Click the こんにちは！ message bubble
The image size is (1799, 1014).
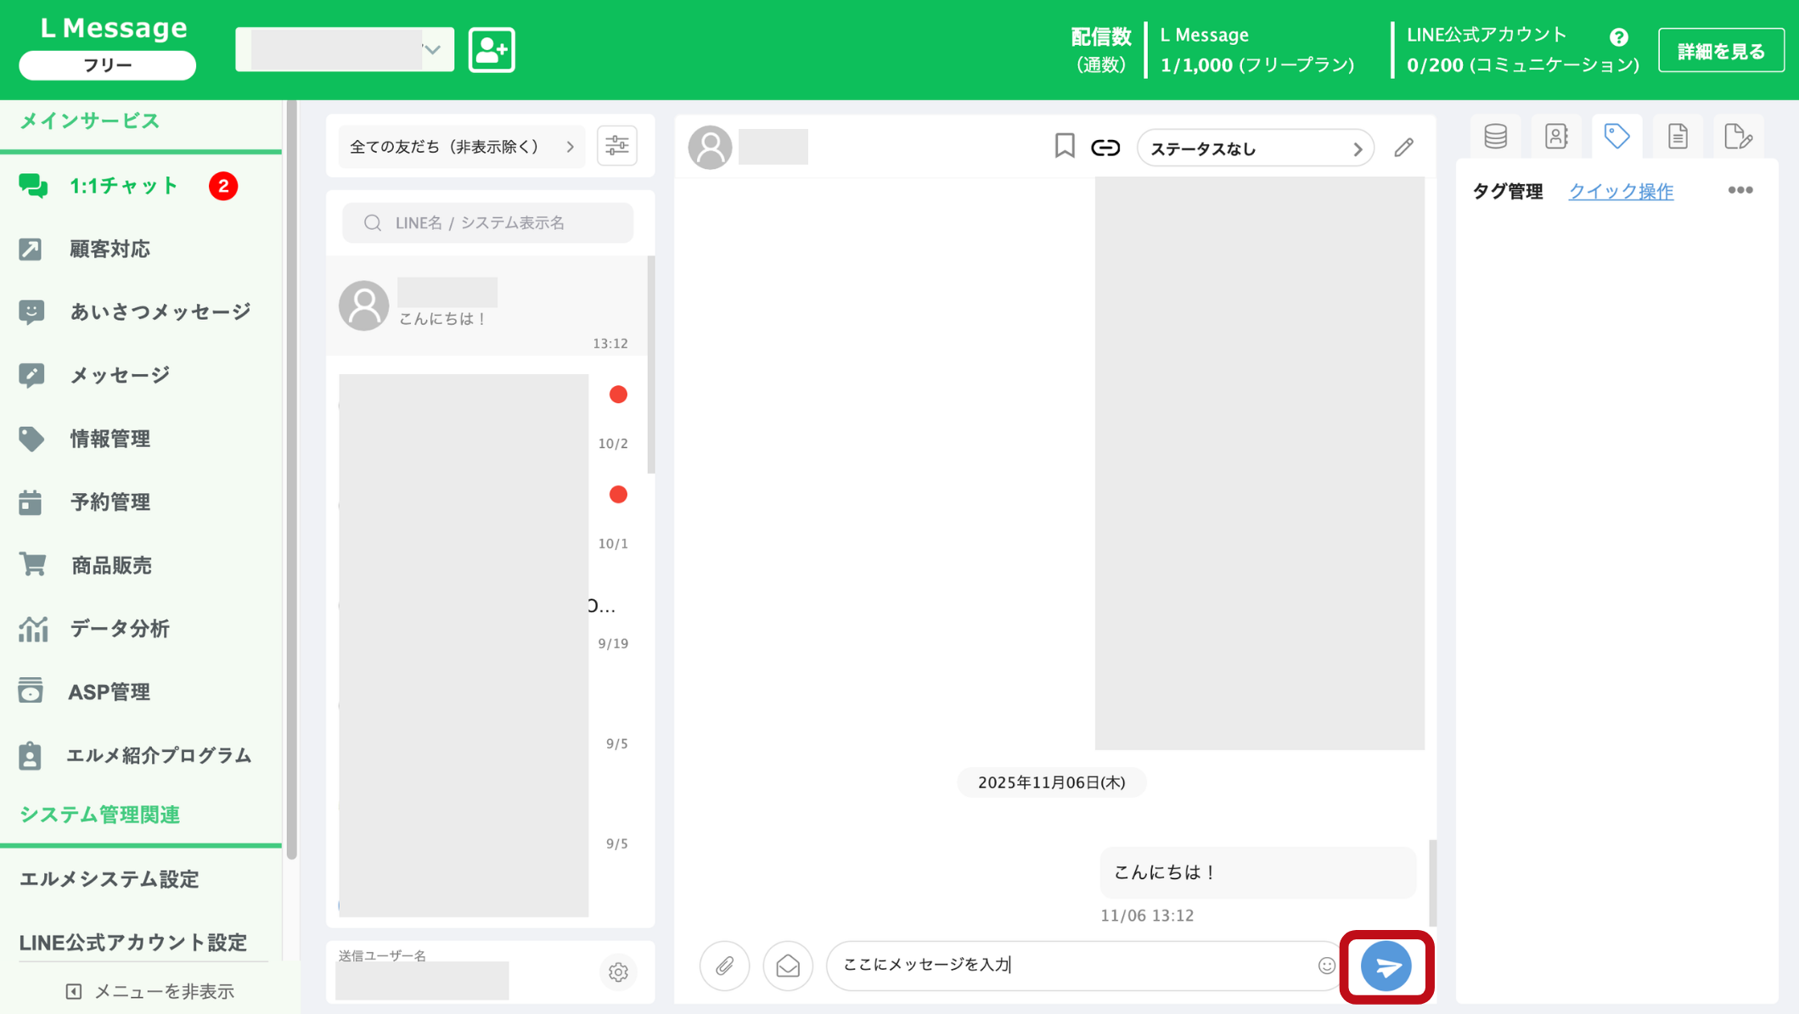click(x=1257, y=872)
